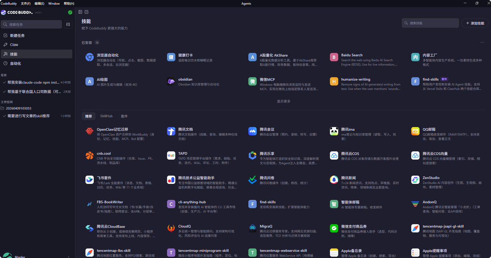This screenshot has width=491, height=258.
Task: Click the cnb.cool orange icon
Action: click(90, 155)
